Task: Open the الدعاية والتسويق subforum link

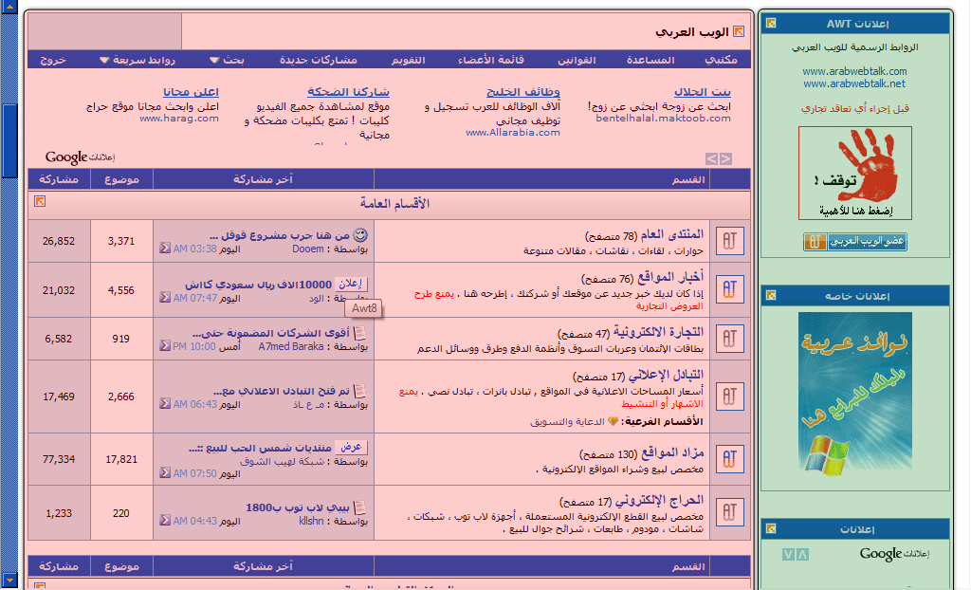Action: click(568, 421)
